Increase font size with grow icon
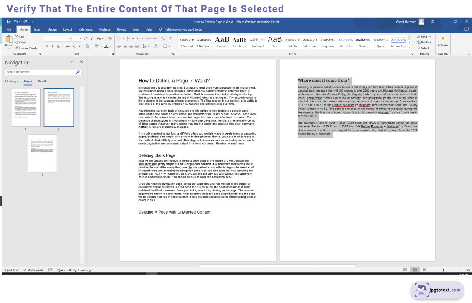Screen dimensions: 472x303 click(x=86, y=38)
